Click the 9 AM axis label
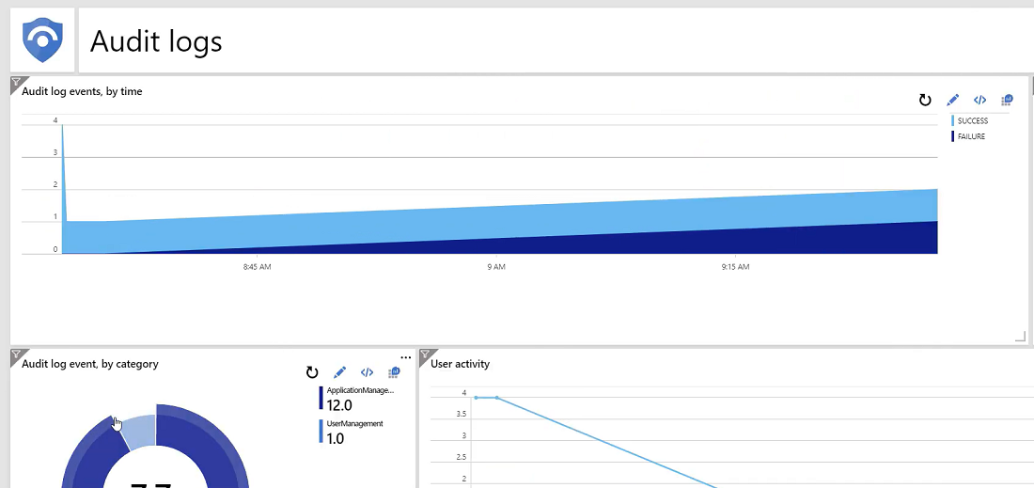1034x488 pixels. pyautogui.click(x=496, y=267)
